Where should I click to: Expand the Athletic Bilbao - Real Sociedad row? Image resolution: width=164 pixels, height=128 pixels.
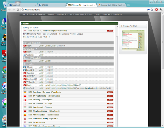[68, 115]
